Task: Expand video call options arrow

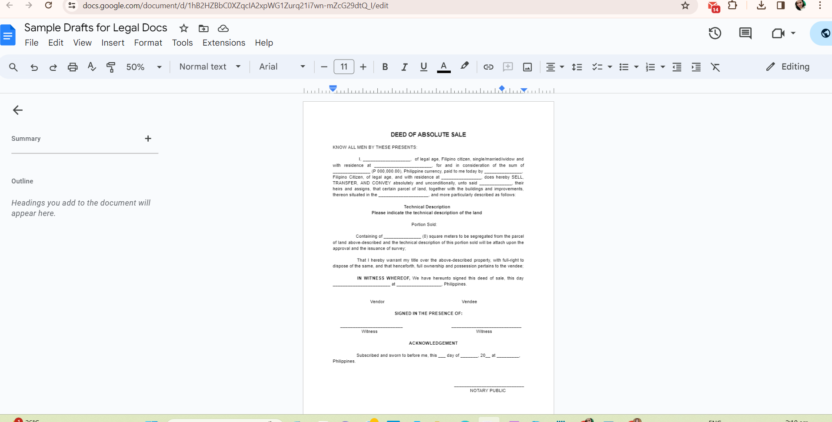Action: (793, 33)
